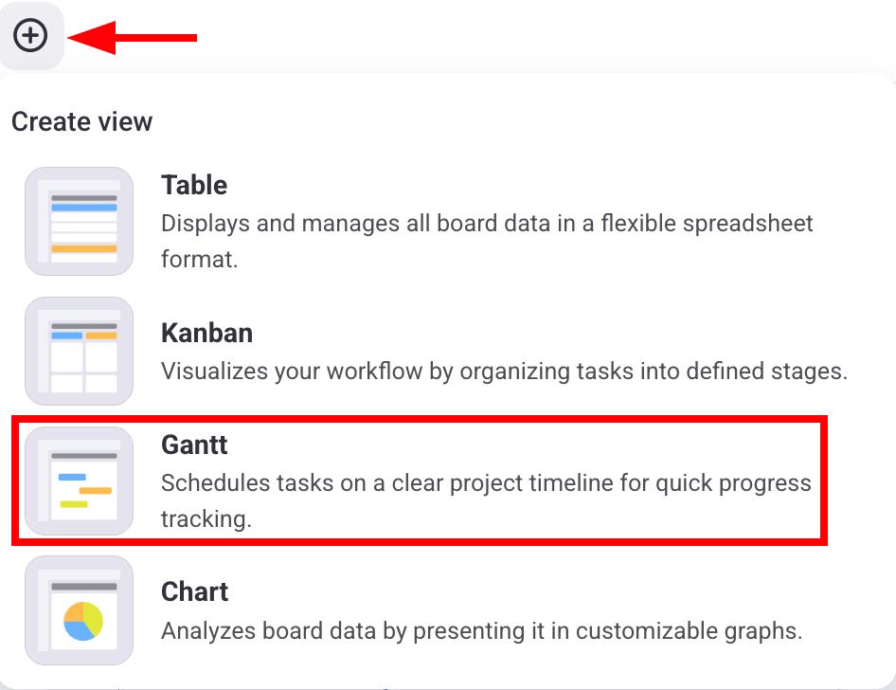Click the orange row in Table icon

pos(83,248)
